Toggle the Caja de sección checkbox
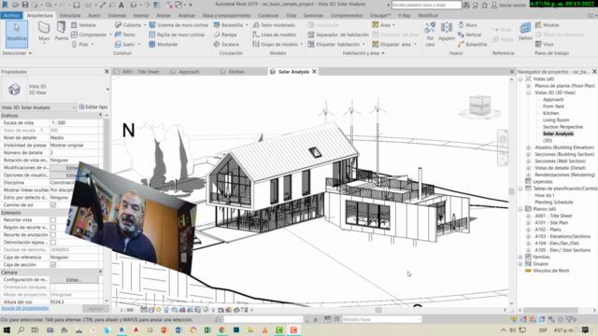 click(x=53, y=265)
